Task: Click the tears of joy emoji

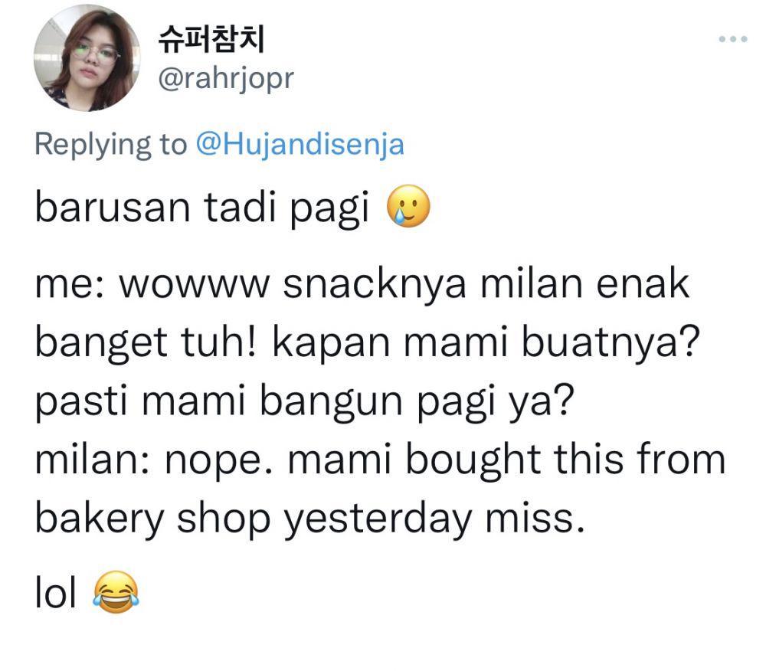Action: pos(116,592)
